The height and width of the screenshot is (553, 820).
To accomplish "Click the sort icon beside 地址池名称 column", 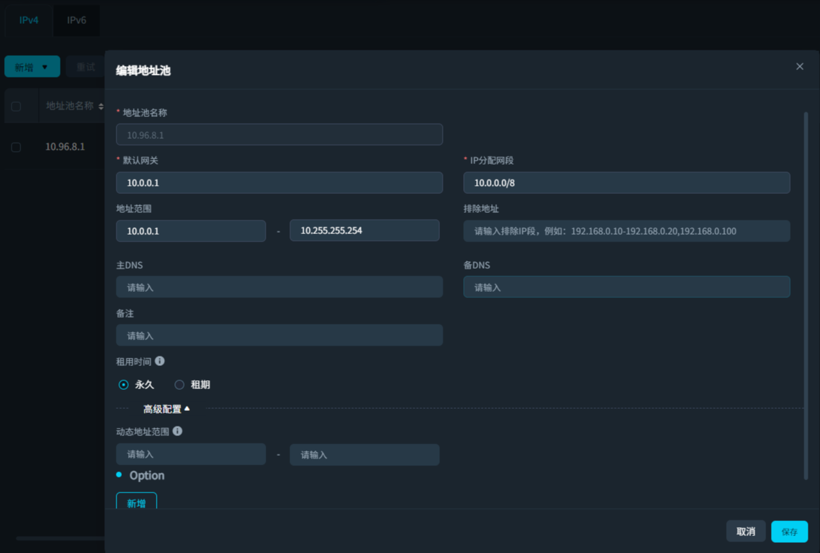I will 101,107.
